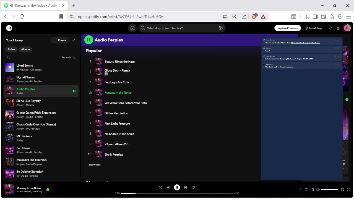Open the Liked Songs playlist
This screenshot has width=354, height=199.
(41, 67)
